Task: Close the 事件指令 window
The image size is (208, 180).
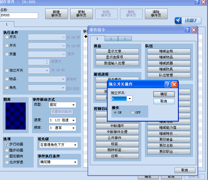Action: tap(194, 30)
